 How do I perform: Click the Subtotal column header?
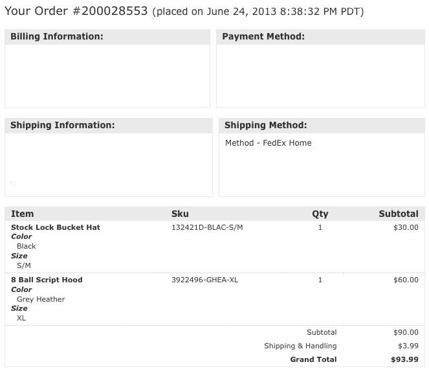(x=399, y=214)
